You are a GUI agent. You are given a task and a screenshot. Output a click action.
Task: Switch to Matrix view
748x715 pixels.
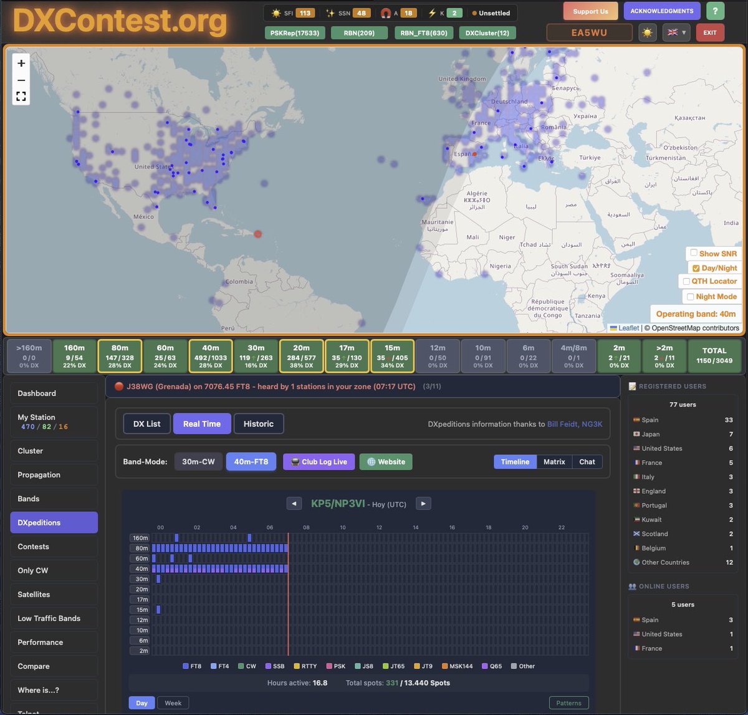(x=554, y=462)
